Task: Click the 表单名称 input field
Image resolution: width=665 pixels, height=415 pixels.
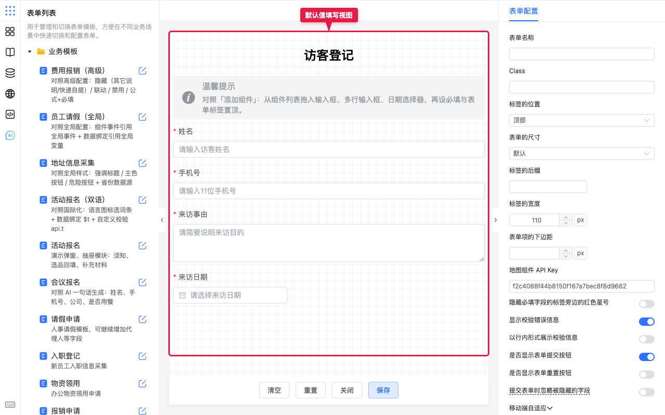Action: (x=581, y=54)
